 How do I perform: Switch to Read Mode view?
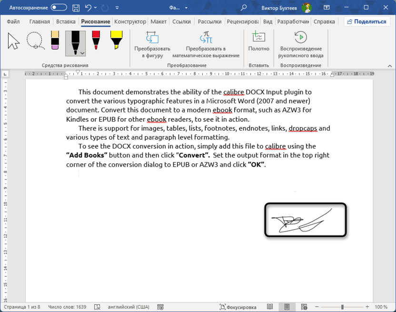click(270, 307)
